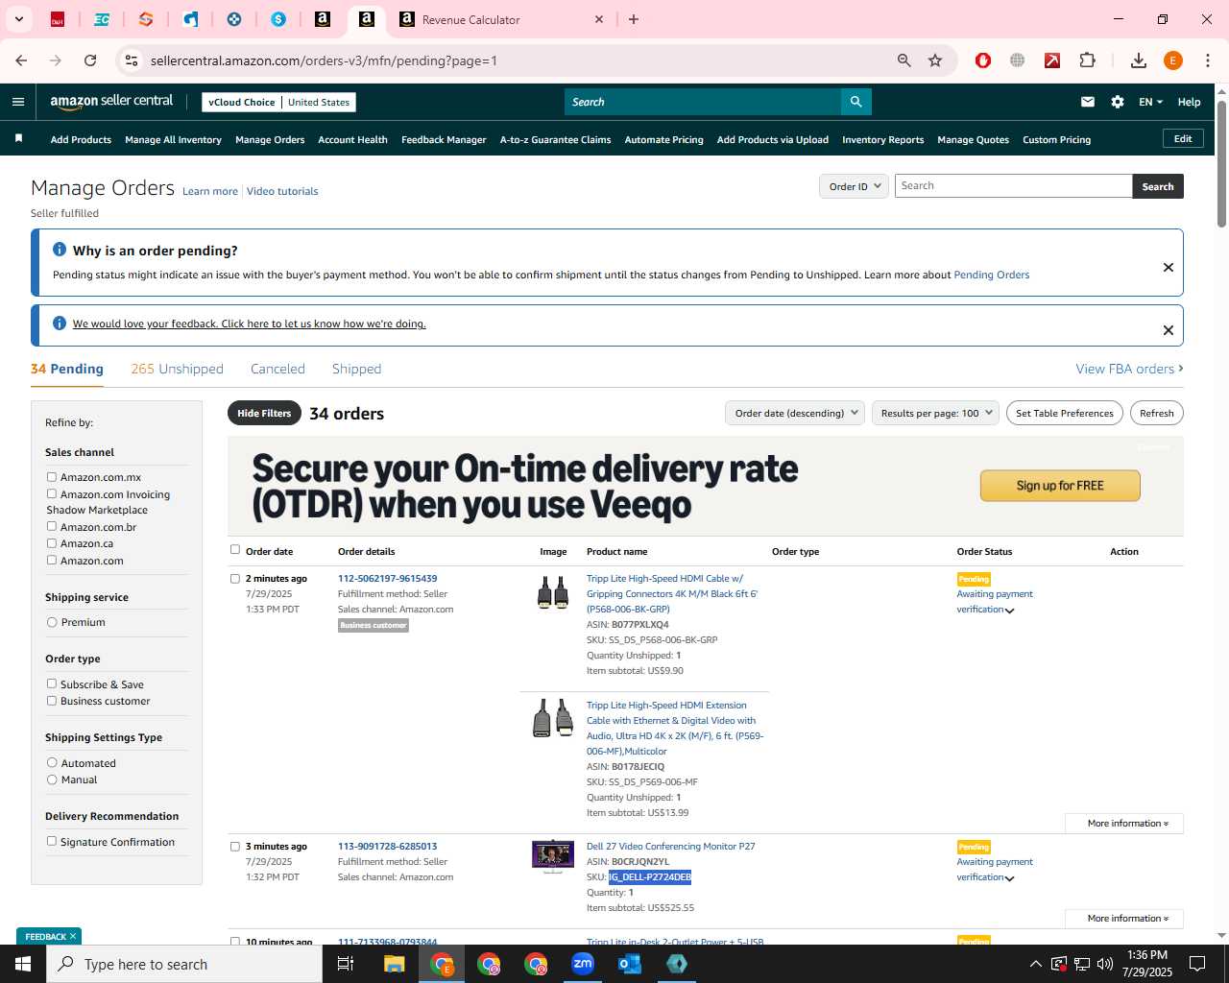
Task: Select the Premium shipping service radio
Action: 52,622
